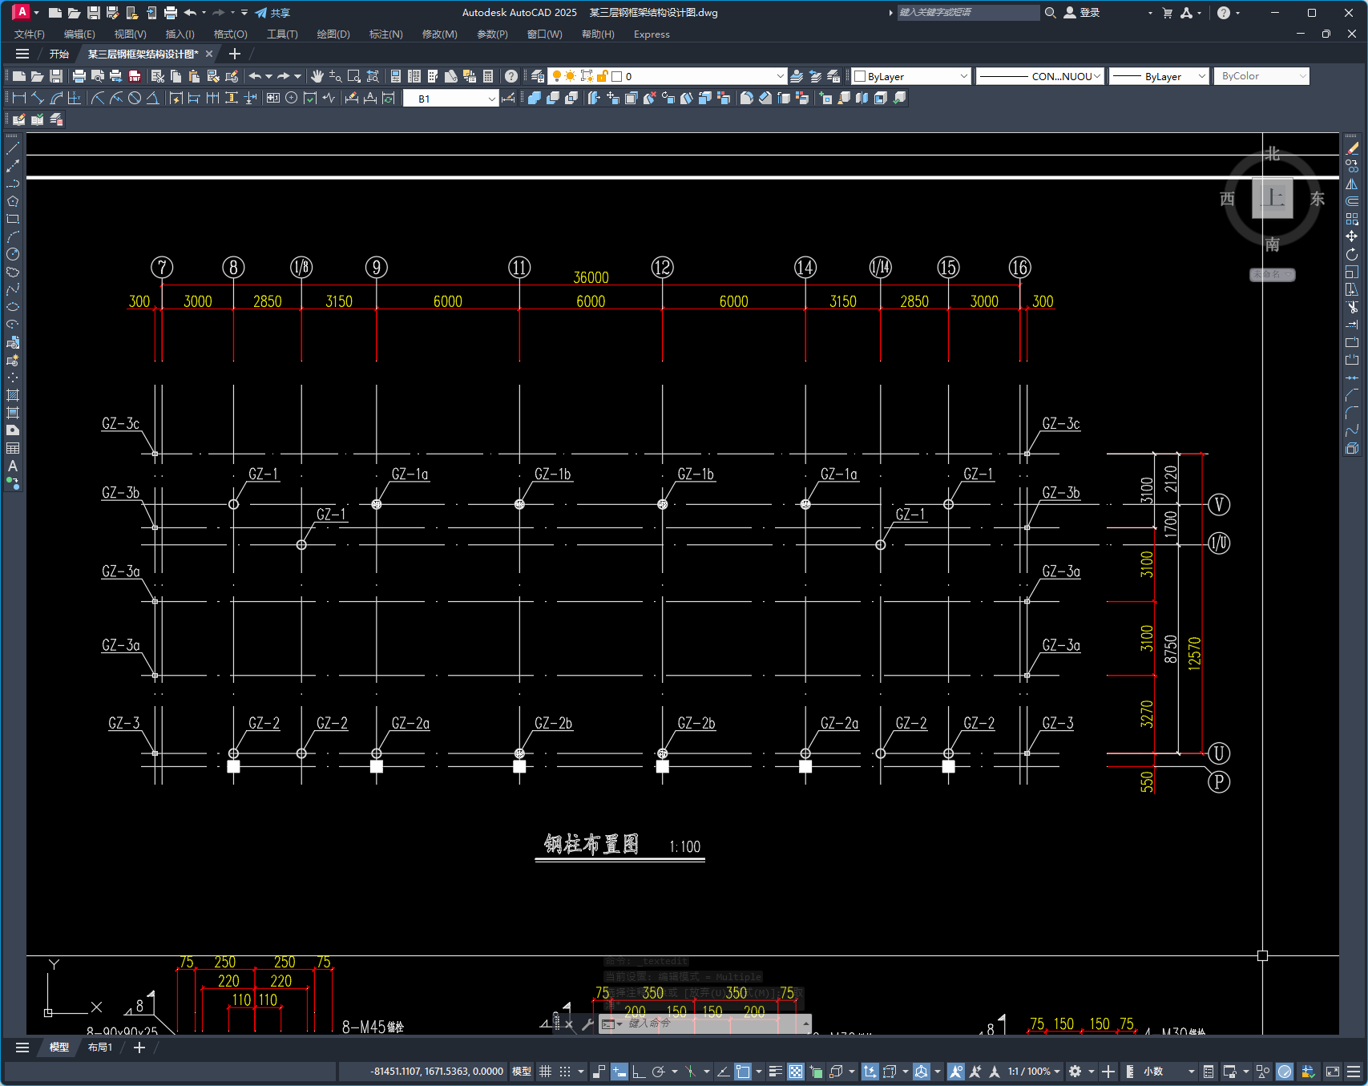
Task: Select the Hatch tool
Action: coord(13,395)
